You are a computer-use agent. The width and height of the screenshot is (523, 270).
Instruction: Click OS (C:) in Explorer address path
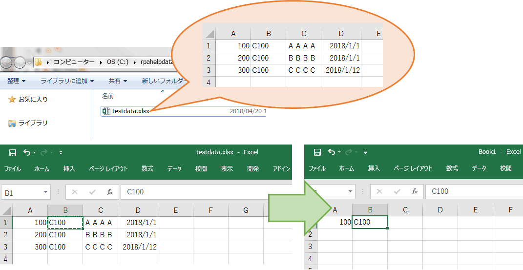pos(117,62)
